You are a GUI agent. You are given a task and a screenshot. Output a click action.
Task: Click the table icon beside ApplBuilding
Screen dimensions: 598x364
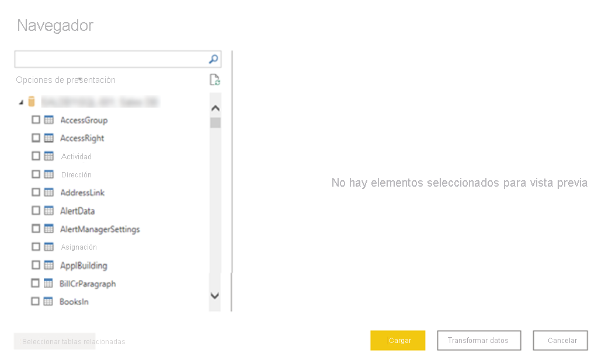click(x=49, y=265)
